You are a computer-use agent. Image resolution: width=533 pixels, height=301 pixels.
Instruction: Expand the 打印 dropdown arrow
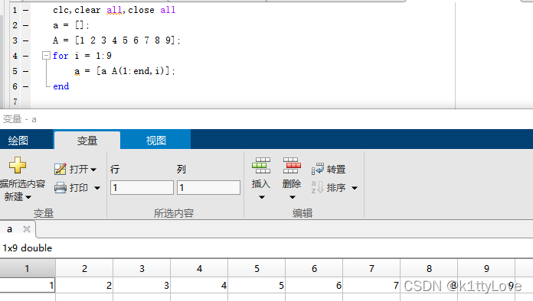[97, 188]
